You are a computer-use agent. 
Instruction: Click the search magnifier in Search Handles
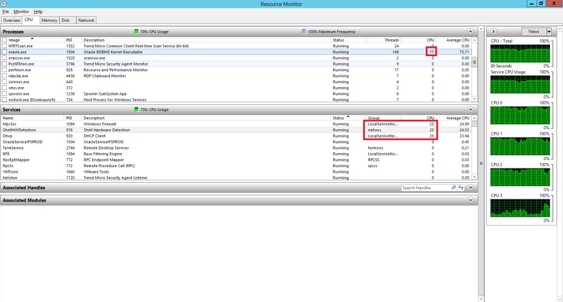tap(453, 188)
